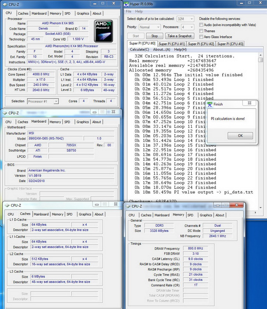Click the Core VID 1.500 V value
The width and height of the screenshot is (267, 309).
[78, 39]
